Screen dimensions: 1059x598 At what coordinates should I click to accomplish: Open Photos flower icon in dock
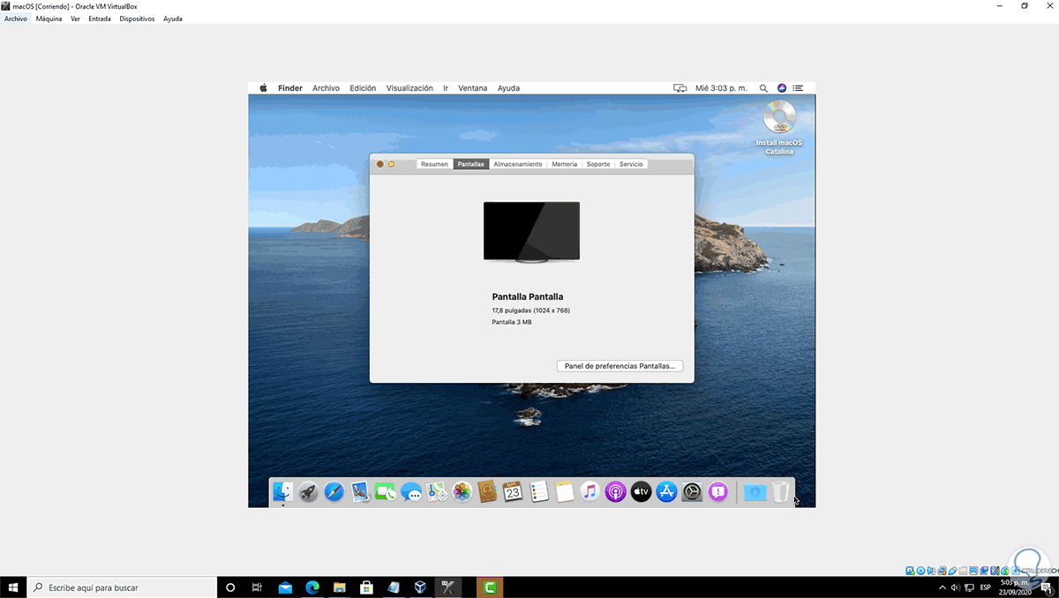(x=462, y=492)
